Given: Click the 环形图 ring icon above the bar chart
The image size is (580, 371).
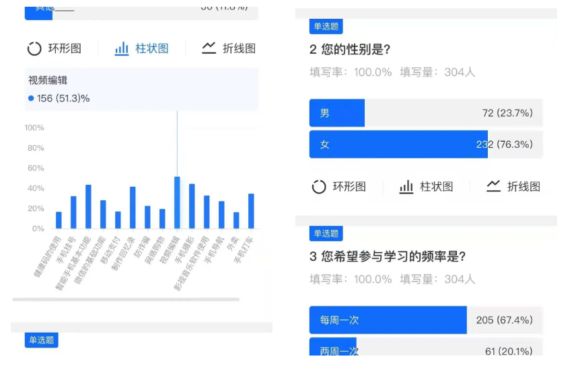Looking at the screenshot, I should pyautogui.click(x=34, y=48).
